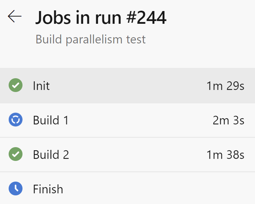Click the green success checkmark beside Build 2
The height and width of the screenshot is (204, 255).
click(16, 154)
